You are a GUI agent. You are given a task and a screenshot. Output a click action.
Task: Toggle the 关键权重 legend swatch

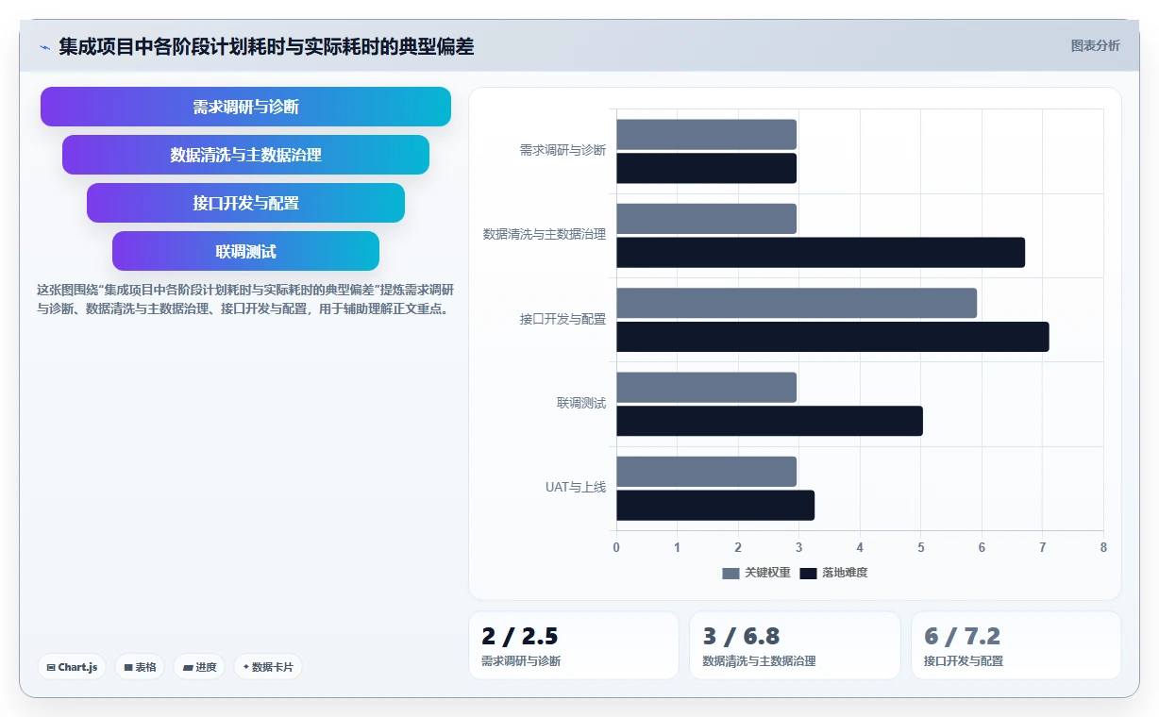coord(731,573)
